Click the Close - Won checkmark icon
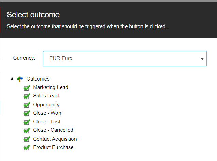This screenshot has width=217, height=161. 27,113
